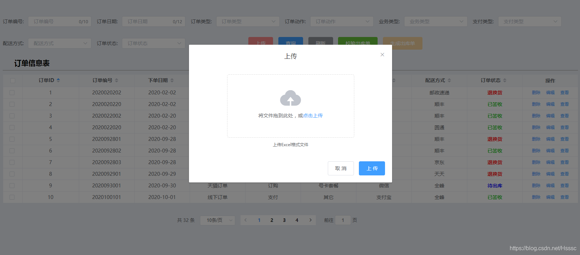Viewport: 580px width, 255px height.
Task: Click 天猫订单 cell in order 9 row
Action: pyautogui.click(x=218, y=186)
